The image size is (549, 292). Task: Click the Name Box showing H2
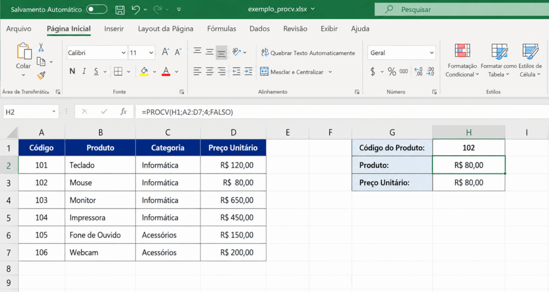tap(31, 112)
